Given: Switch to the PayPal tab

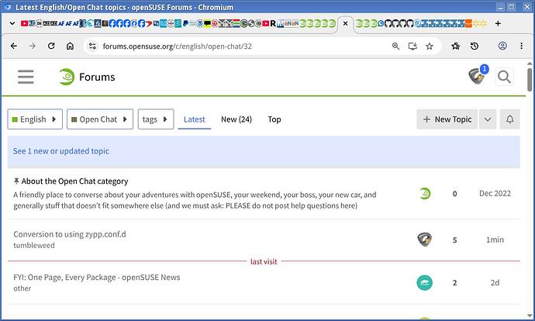Looking at the screenshot, I should point(185,23).
